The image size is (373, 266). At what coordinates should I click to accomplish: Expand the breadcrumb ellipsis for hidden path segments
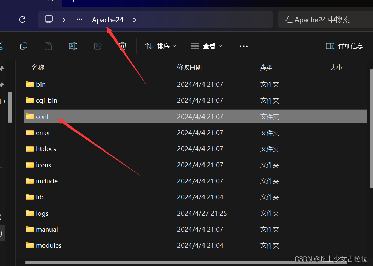pos(79,19)
